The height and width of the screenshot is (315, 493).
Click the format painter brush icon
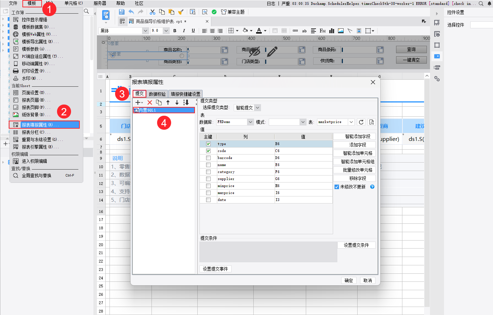pos(181,12)
